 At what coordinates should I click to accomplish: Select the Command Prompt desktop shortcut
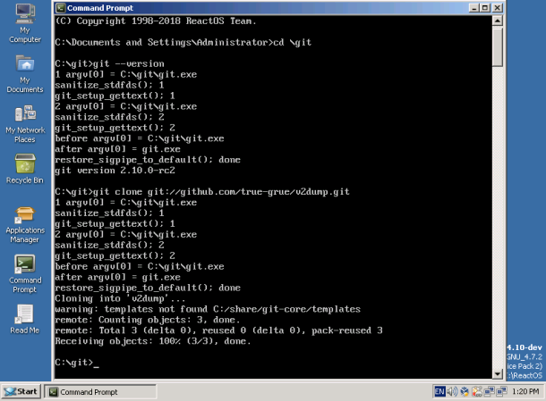(x=25, y=274)
